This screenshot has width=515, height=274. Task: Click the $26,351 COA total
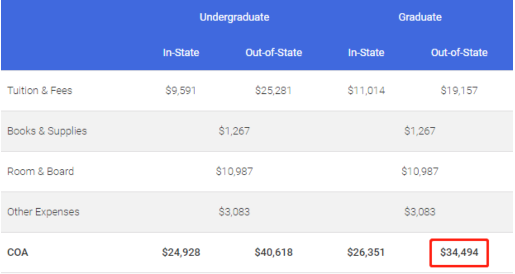(x=366, y=253)
